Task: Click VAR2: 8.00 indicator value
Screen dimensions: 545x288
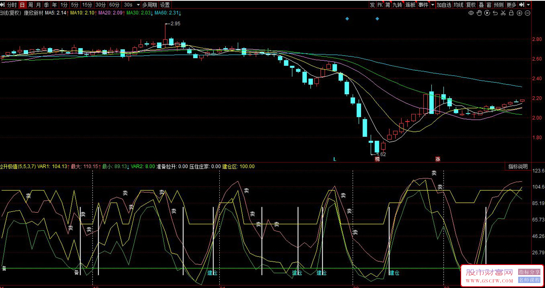Action: (x=143, y=167)
